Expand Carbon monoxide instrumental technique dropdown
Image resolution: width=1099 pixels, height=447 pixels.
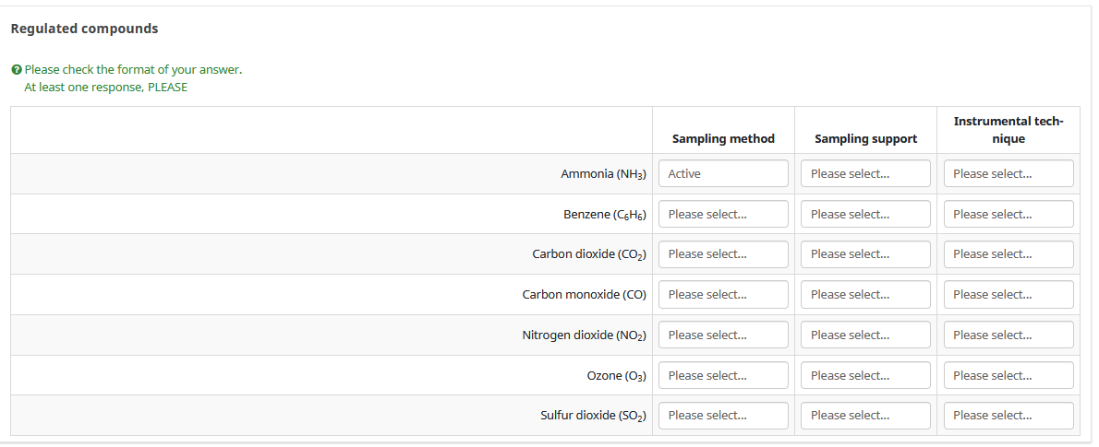point(1008,295)
